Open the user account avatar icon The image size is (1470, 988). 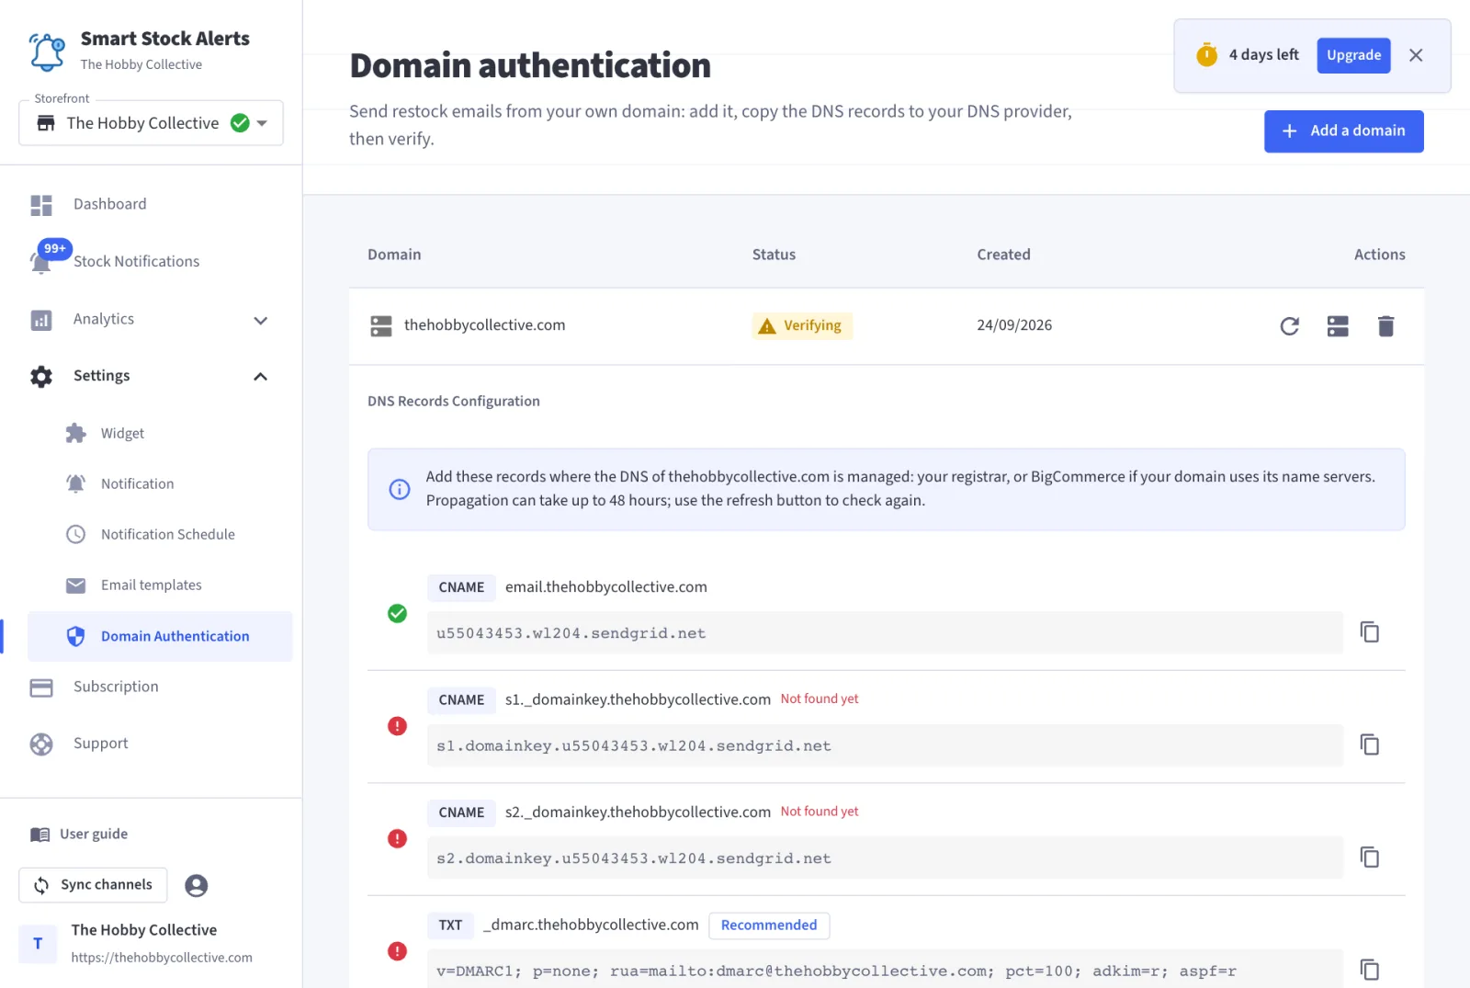click(x=197, y=885)
